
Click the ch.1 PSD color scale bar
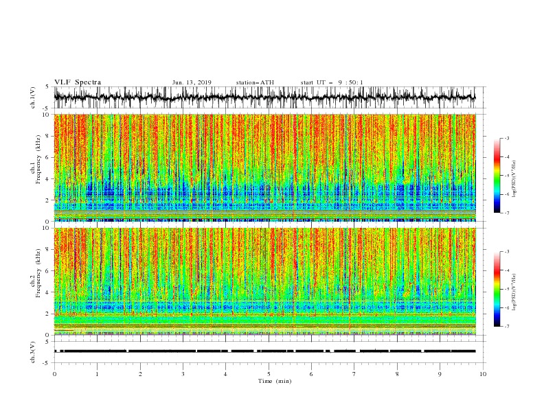[x=497, y=176]
